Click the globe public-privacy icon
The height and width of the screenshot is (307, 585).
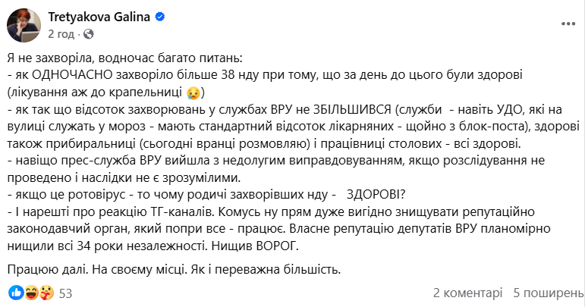(x=88, y=34)
